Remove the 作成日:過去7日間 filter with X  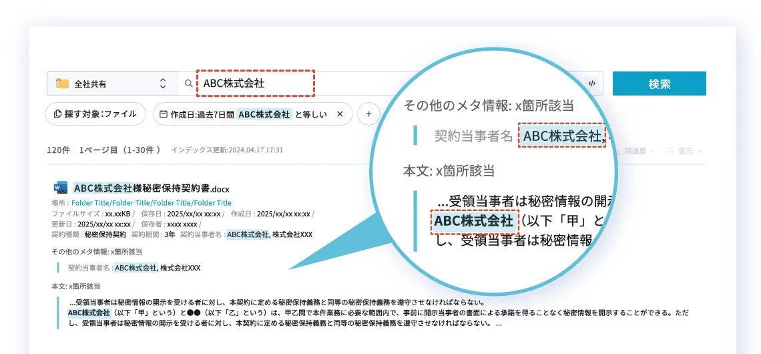340,114
